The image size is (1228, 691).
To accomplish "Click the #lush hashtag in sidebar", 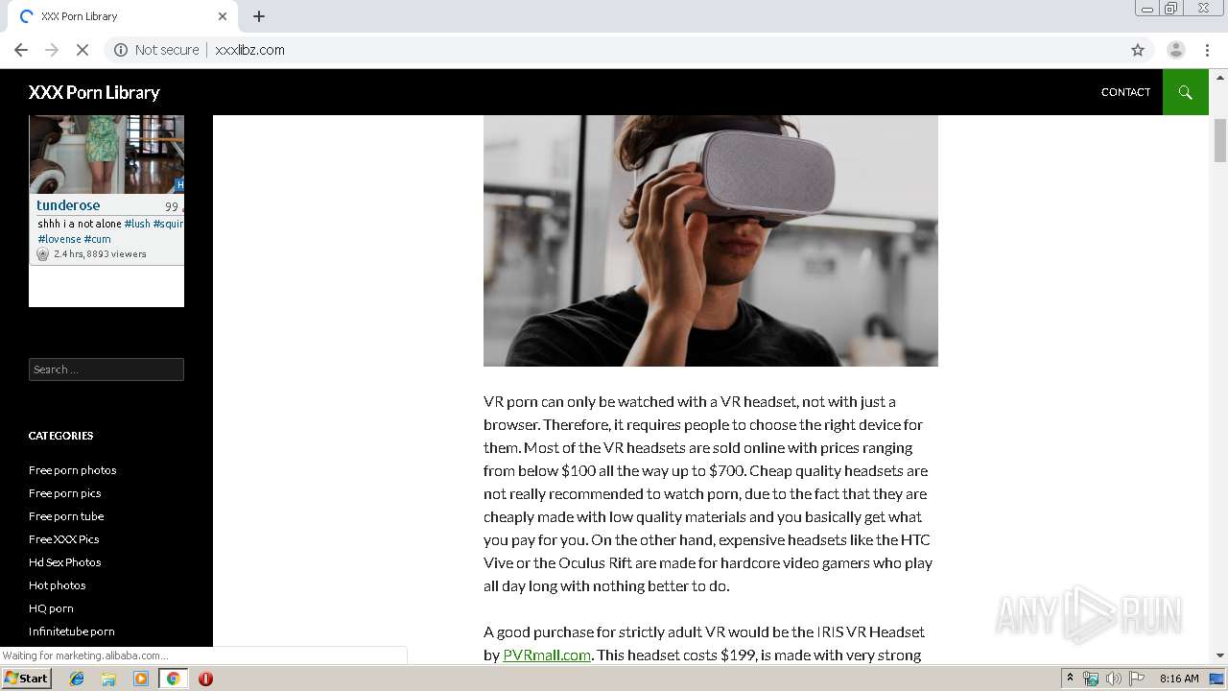I will click(137, 224).
